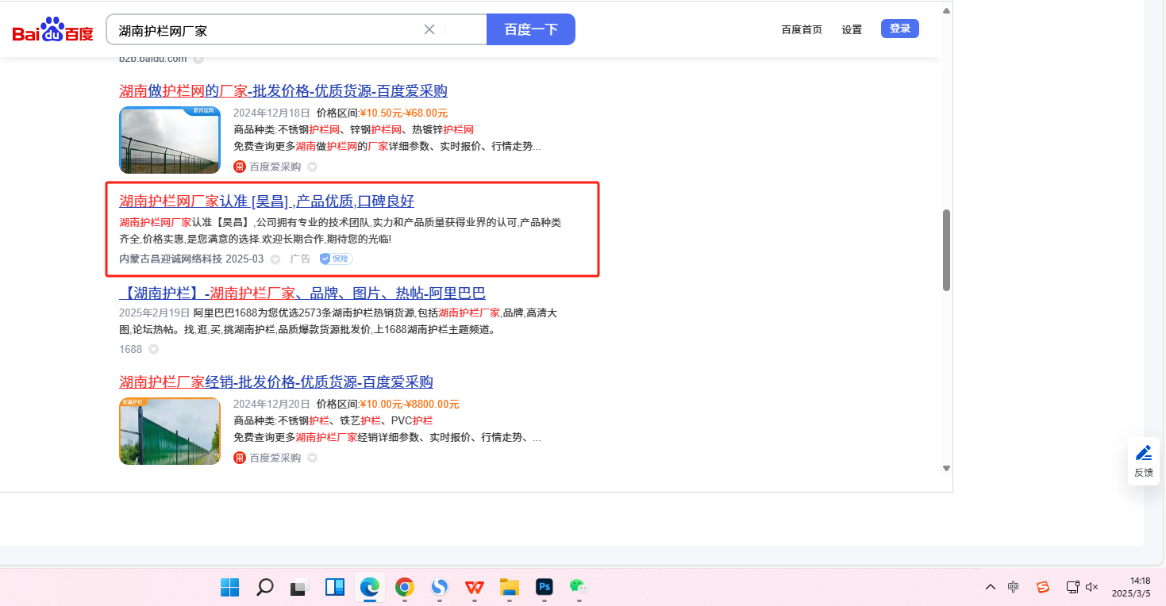
Task: Click the 保障 shield badge on the ad
Action: (x=336, y=259)
